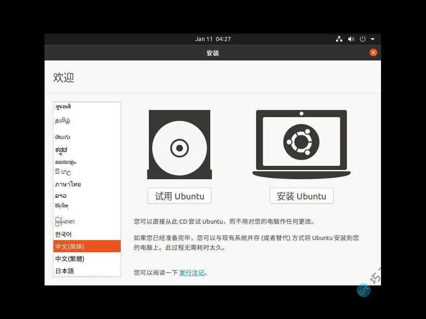
Task: Click the power icon in top bar
Action: (362, 39)
